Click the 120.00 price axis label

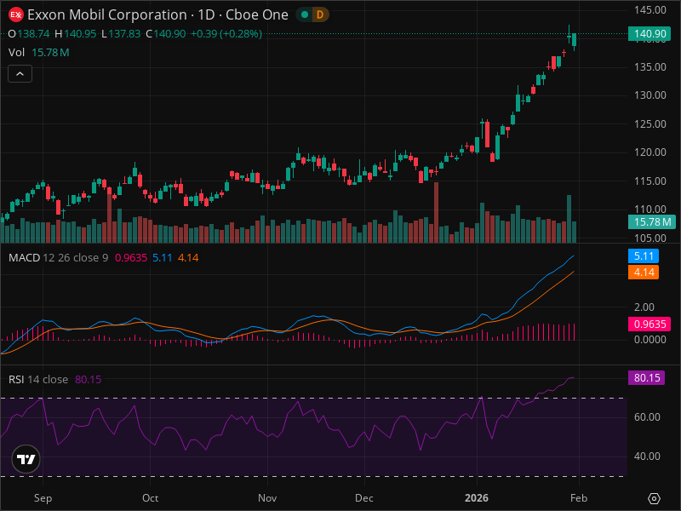(650, 152)
